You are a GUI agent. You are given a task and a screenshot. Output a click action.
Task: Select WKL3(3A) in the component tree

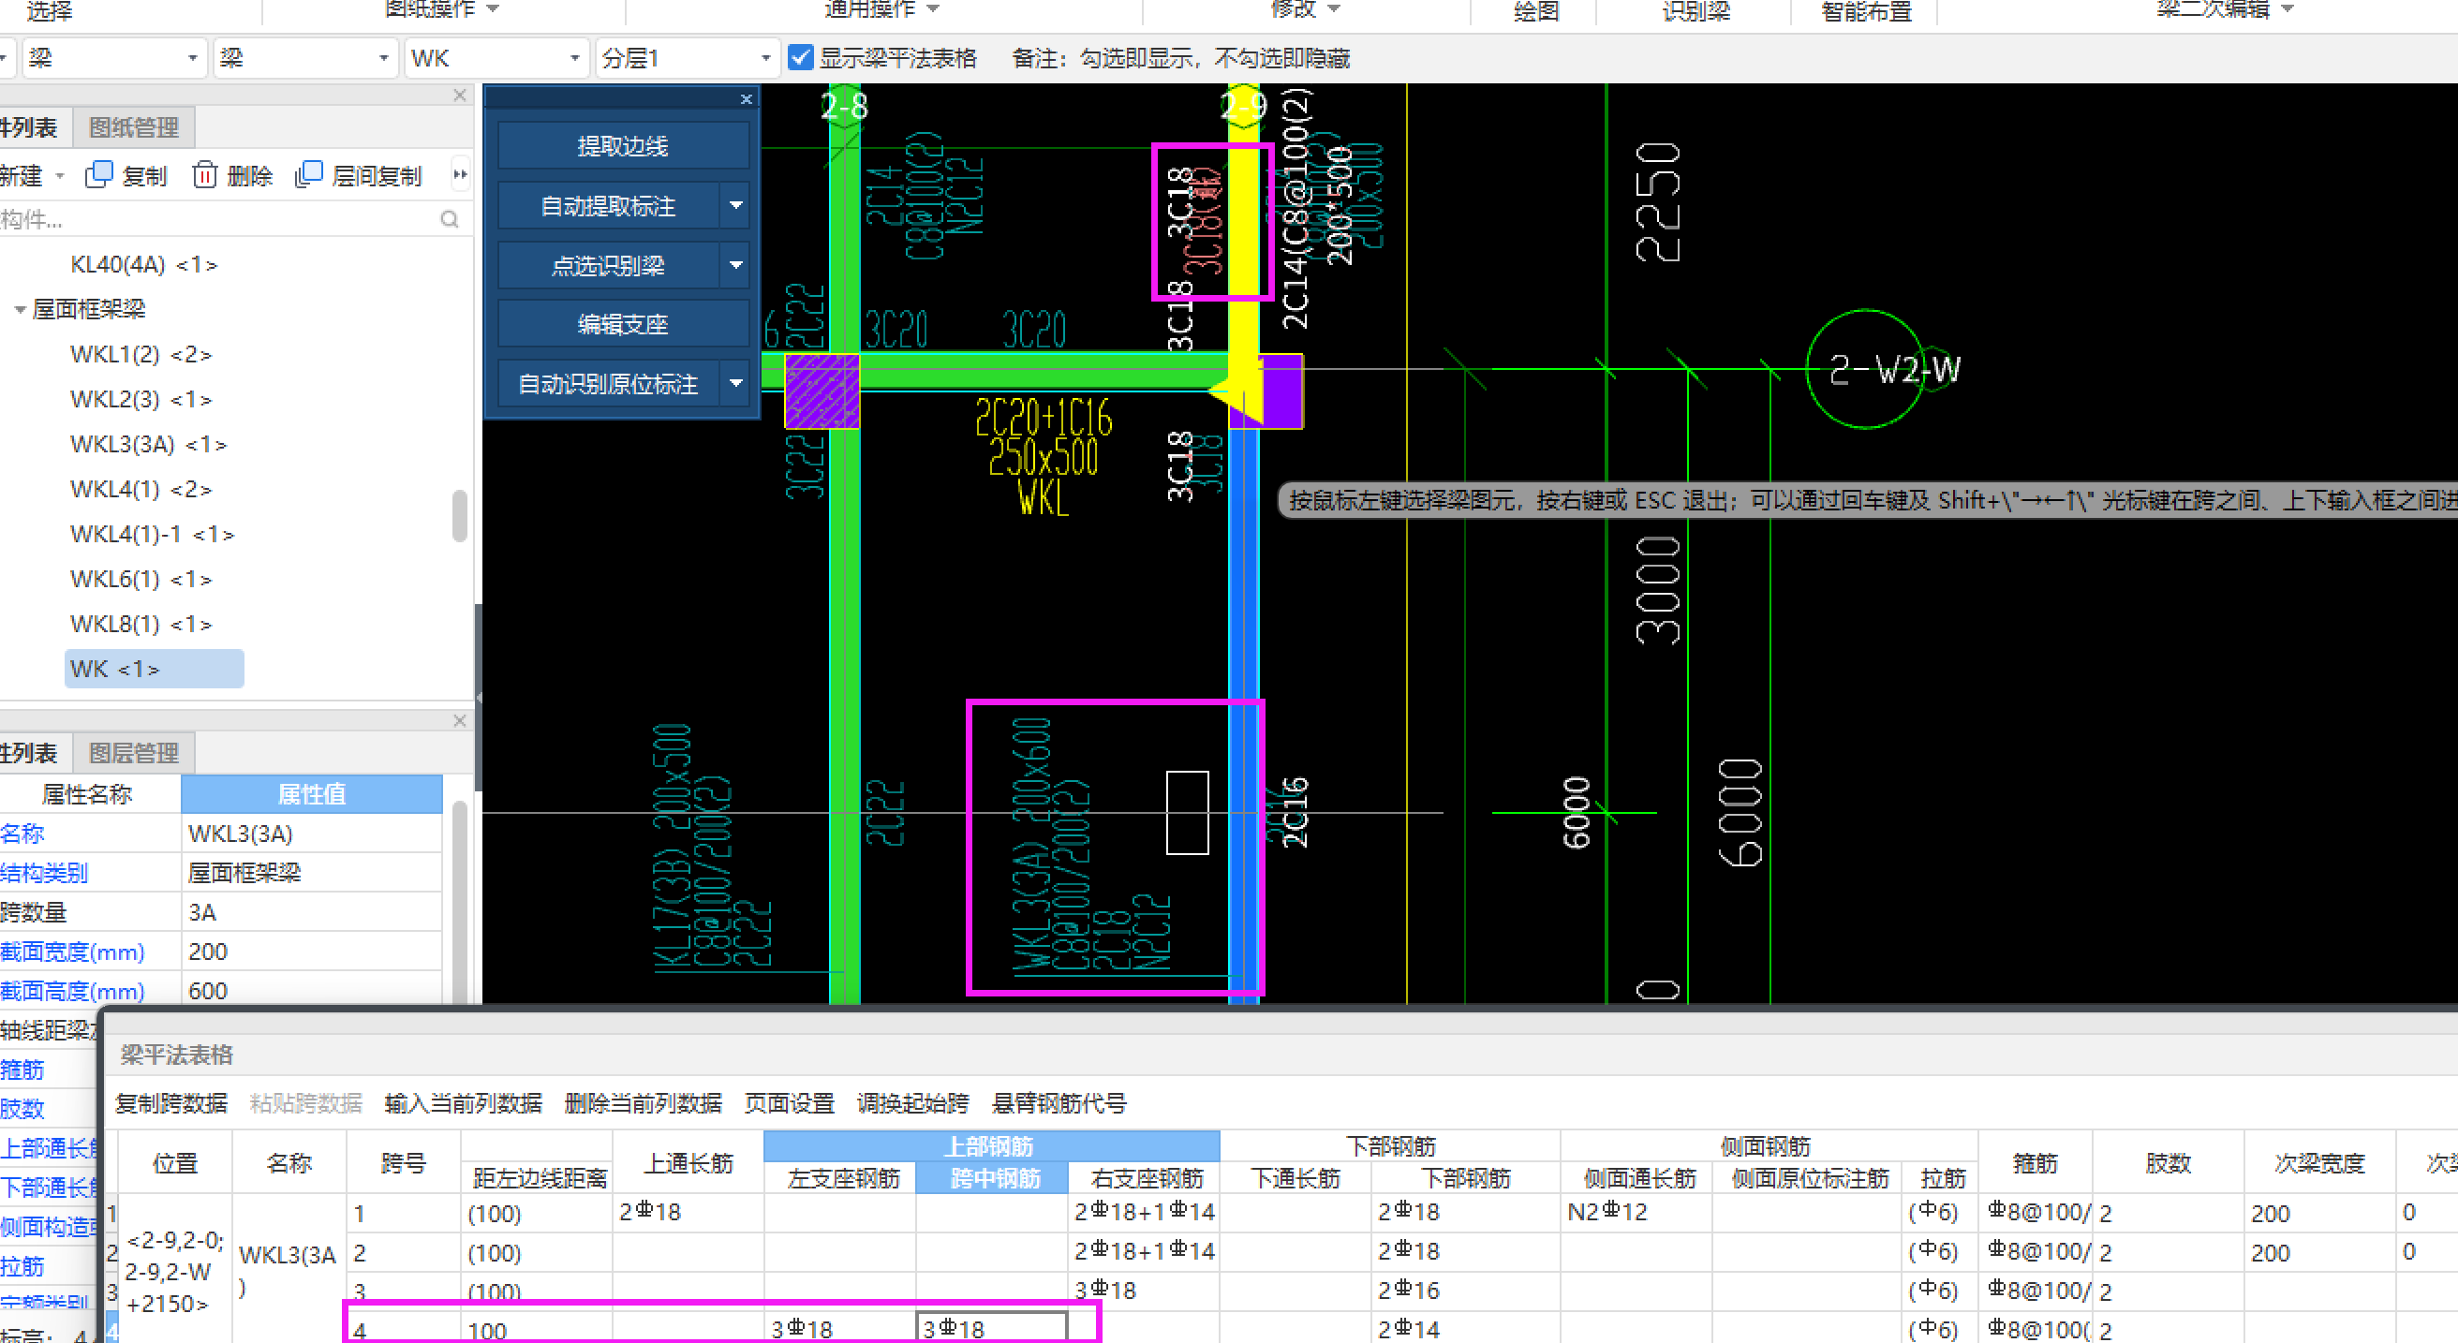[148, 445]
